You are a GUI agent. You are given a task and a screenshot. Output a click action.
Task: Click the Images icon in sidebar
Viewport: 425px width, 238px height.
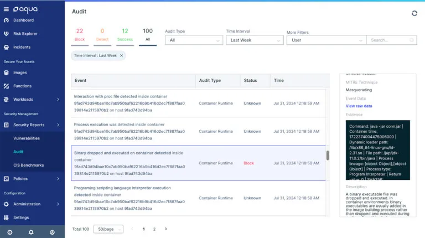6,73
